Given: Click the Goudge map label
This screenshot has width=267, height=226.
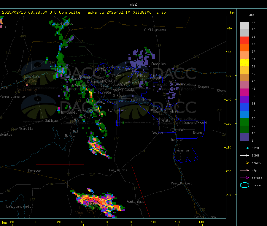Looking at the screenshot, I should (130, 90).
